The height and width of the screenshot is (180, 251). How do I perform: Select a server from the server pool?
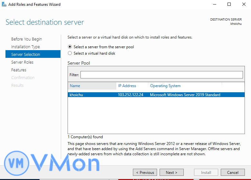tap(70, 47)
